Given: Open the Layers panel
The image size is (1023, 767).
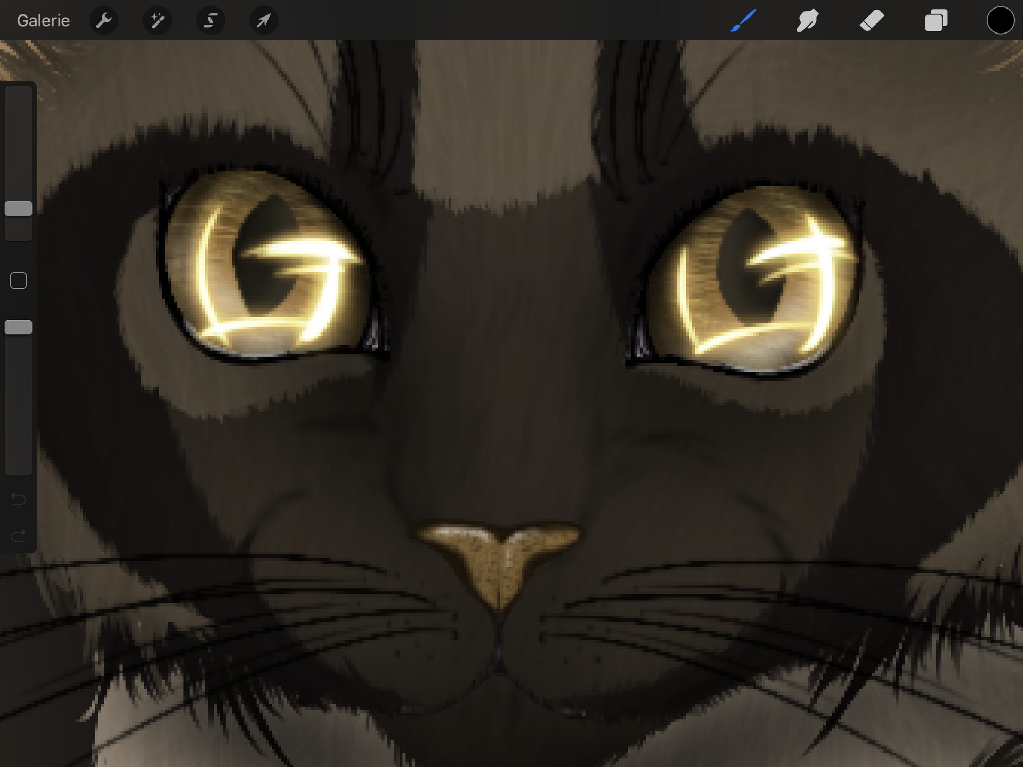Looking at the screenshot, I should [936, 20].
